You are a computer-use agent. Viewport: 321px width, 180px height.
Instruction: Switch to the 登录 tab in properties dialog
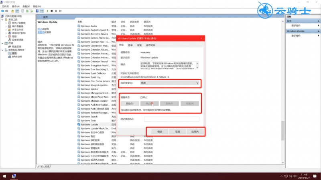(130, 45)
